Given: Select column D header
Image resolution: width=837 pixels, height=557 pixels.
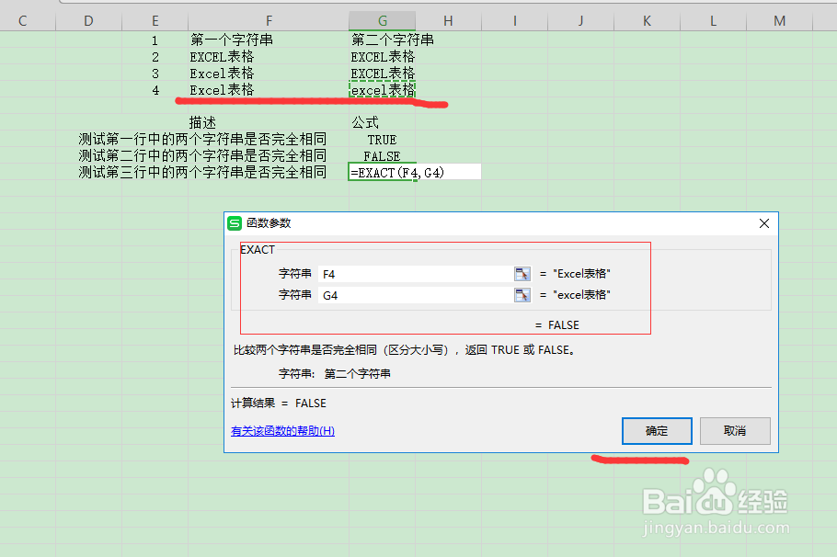Looking at the screenshot, I should (x=88, y=21).
